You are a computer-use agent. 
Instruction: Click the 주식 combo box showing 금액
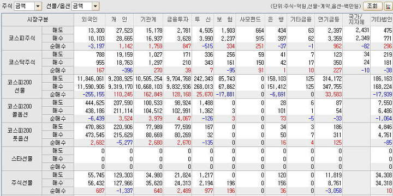tap(28, 7)
